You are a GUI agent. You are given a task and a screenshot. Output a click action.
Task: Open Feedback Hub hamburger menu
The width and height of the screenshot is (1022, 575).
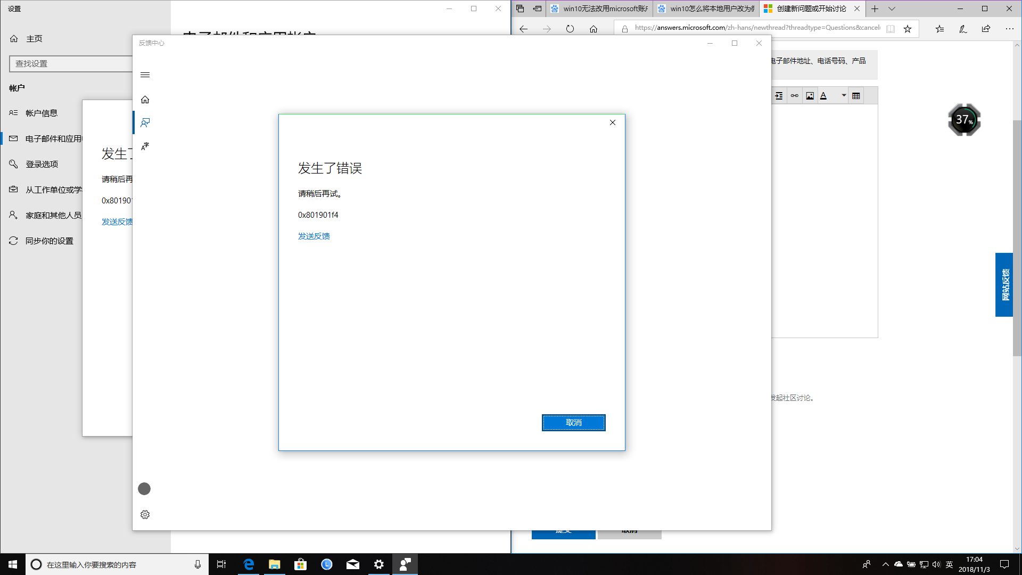(145, 75)
